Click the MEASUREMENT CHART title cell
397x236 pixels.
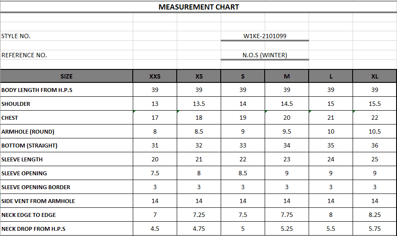[198, 7]
